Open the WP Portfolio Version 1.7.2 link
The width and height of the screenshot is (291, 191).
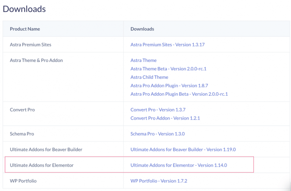(159, 181)
